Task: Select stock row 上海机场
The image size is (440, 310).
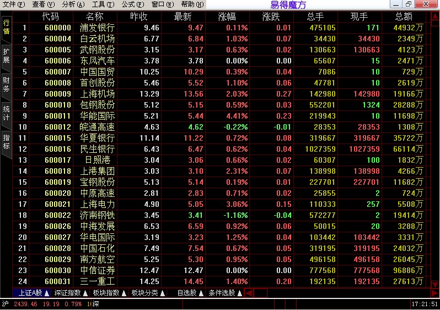Action: [x=221, y=94]
